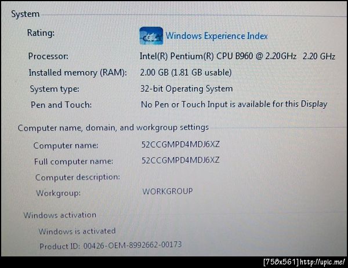Click the 'System type:' label
This screenshot has width=348, height=268.
coord(55,89)
